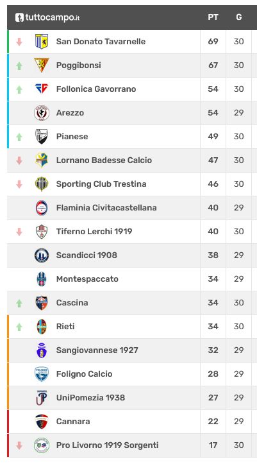Viewport: 257px width, 464px height.
Task: Click the Foligno Calcio crest
Action: (42, 374)
